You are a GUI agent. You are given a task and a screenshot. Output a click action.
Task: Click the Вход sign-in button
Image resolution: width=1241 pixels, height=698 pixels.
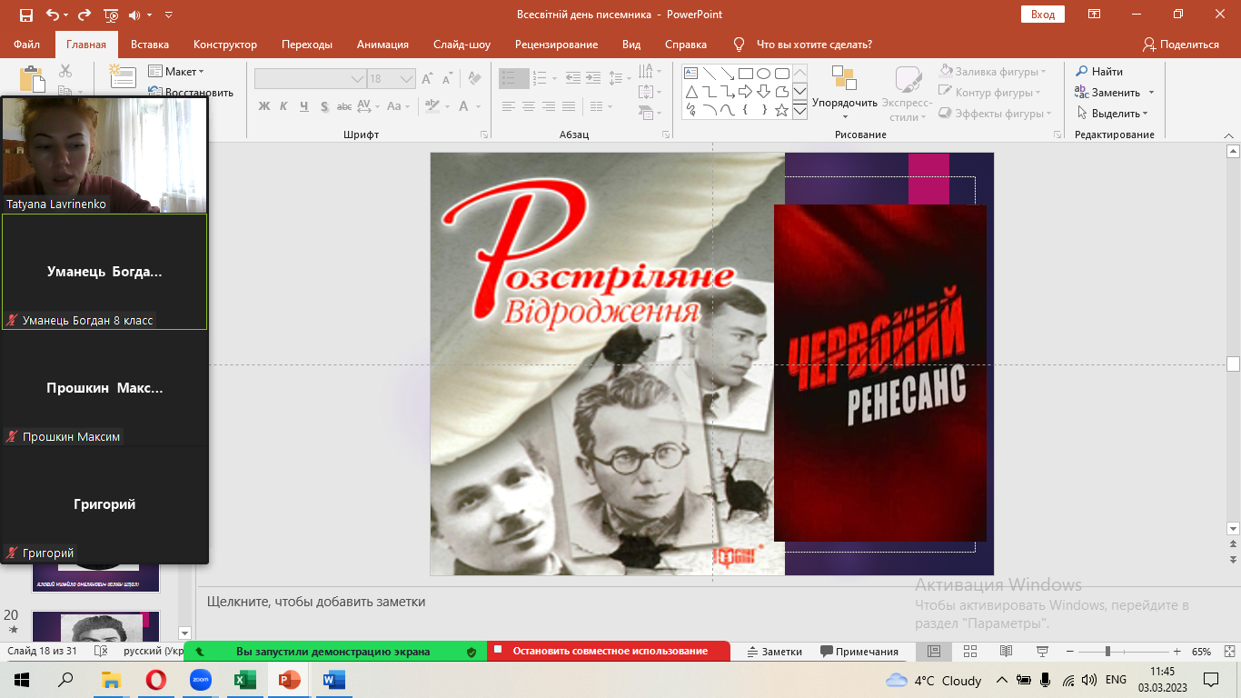(1043, 15)
